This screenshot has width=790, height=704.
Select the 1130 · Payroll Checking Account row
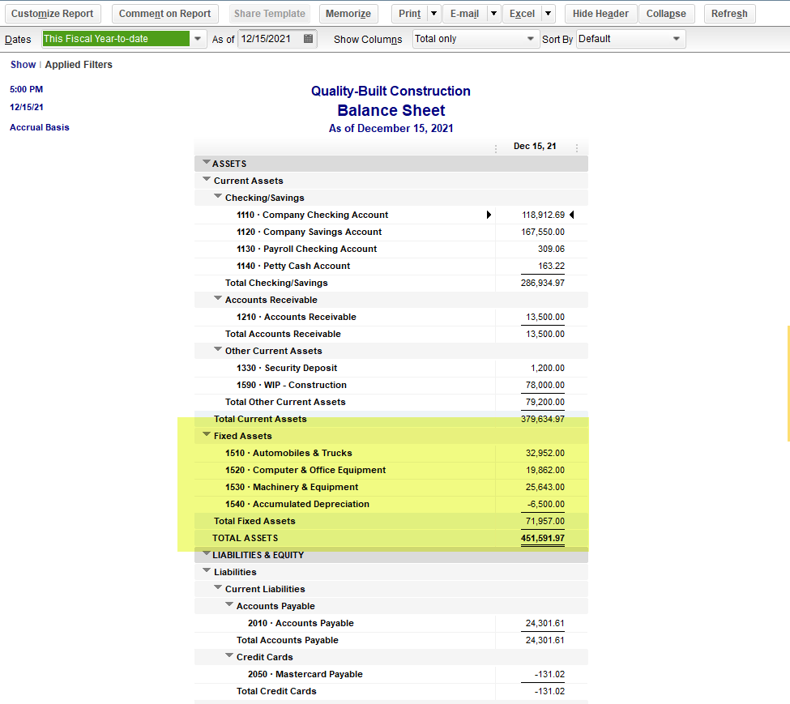(x=391, y=250)
